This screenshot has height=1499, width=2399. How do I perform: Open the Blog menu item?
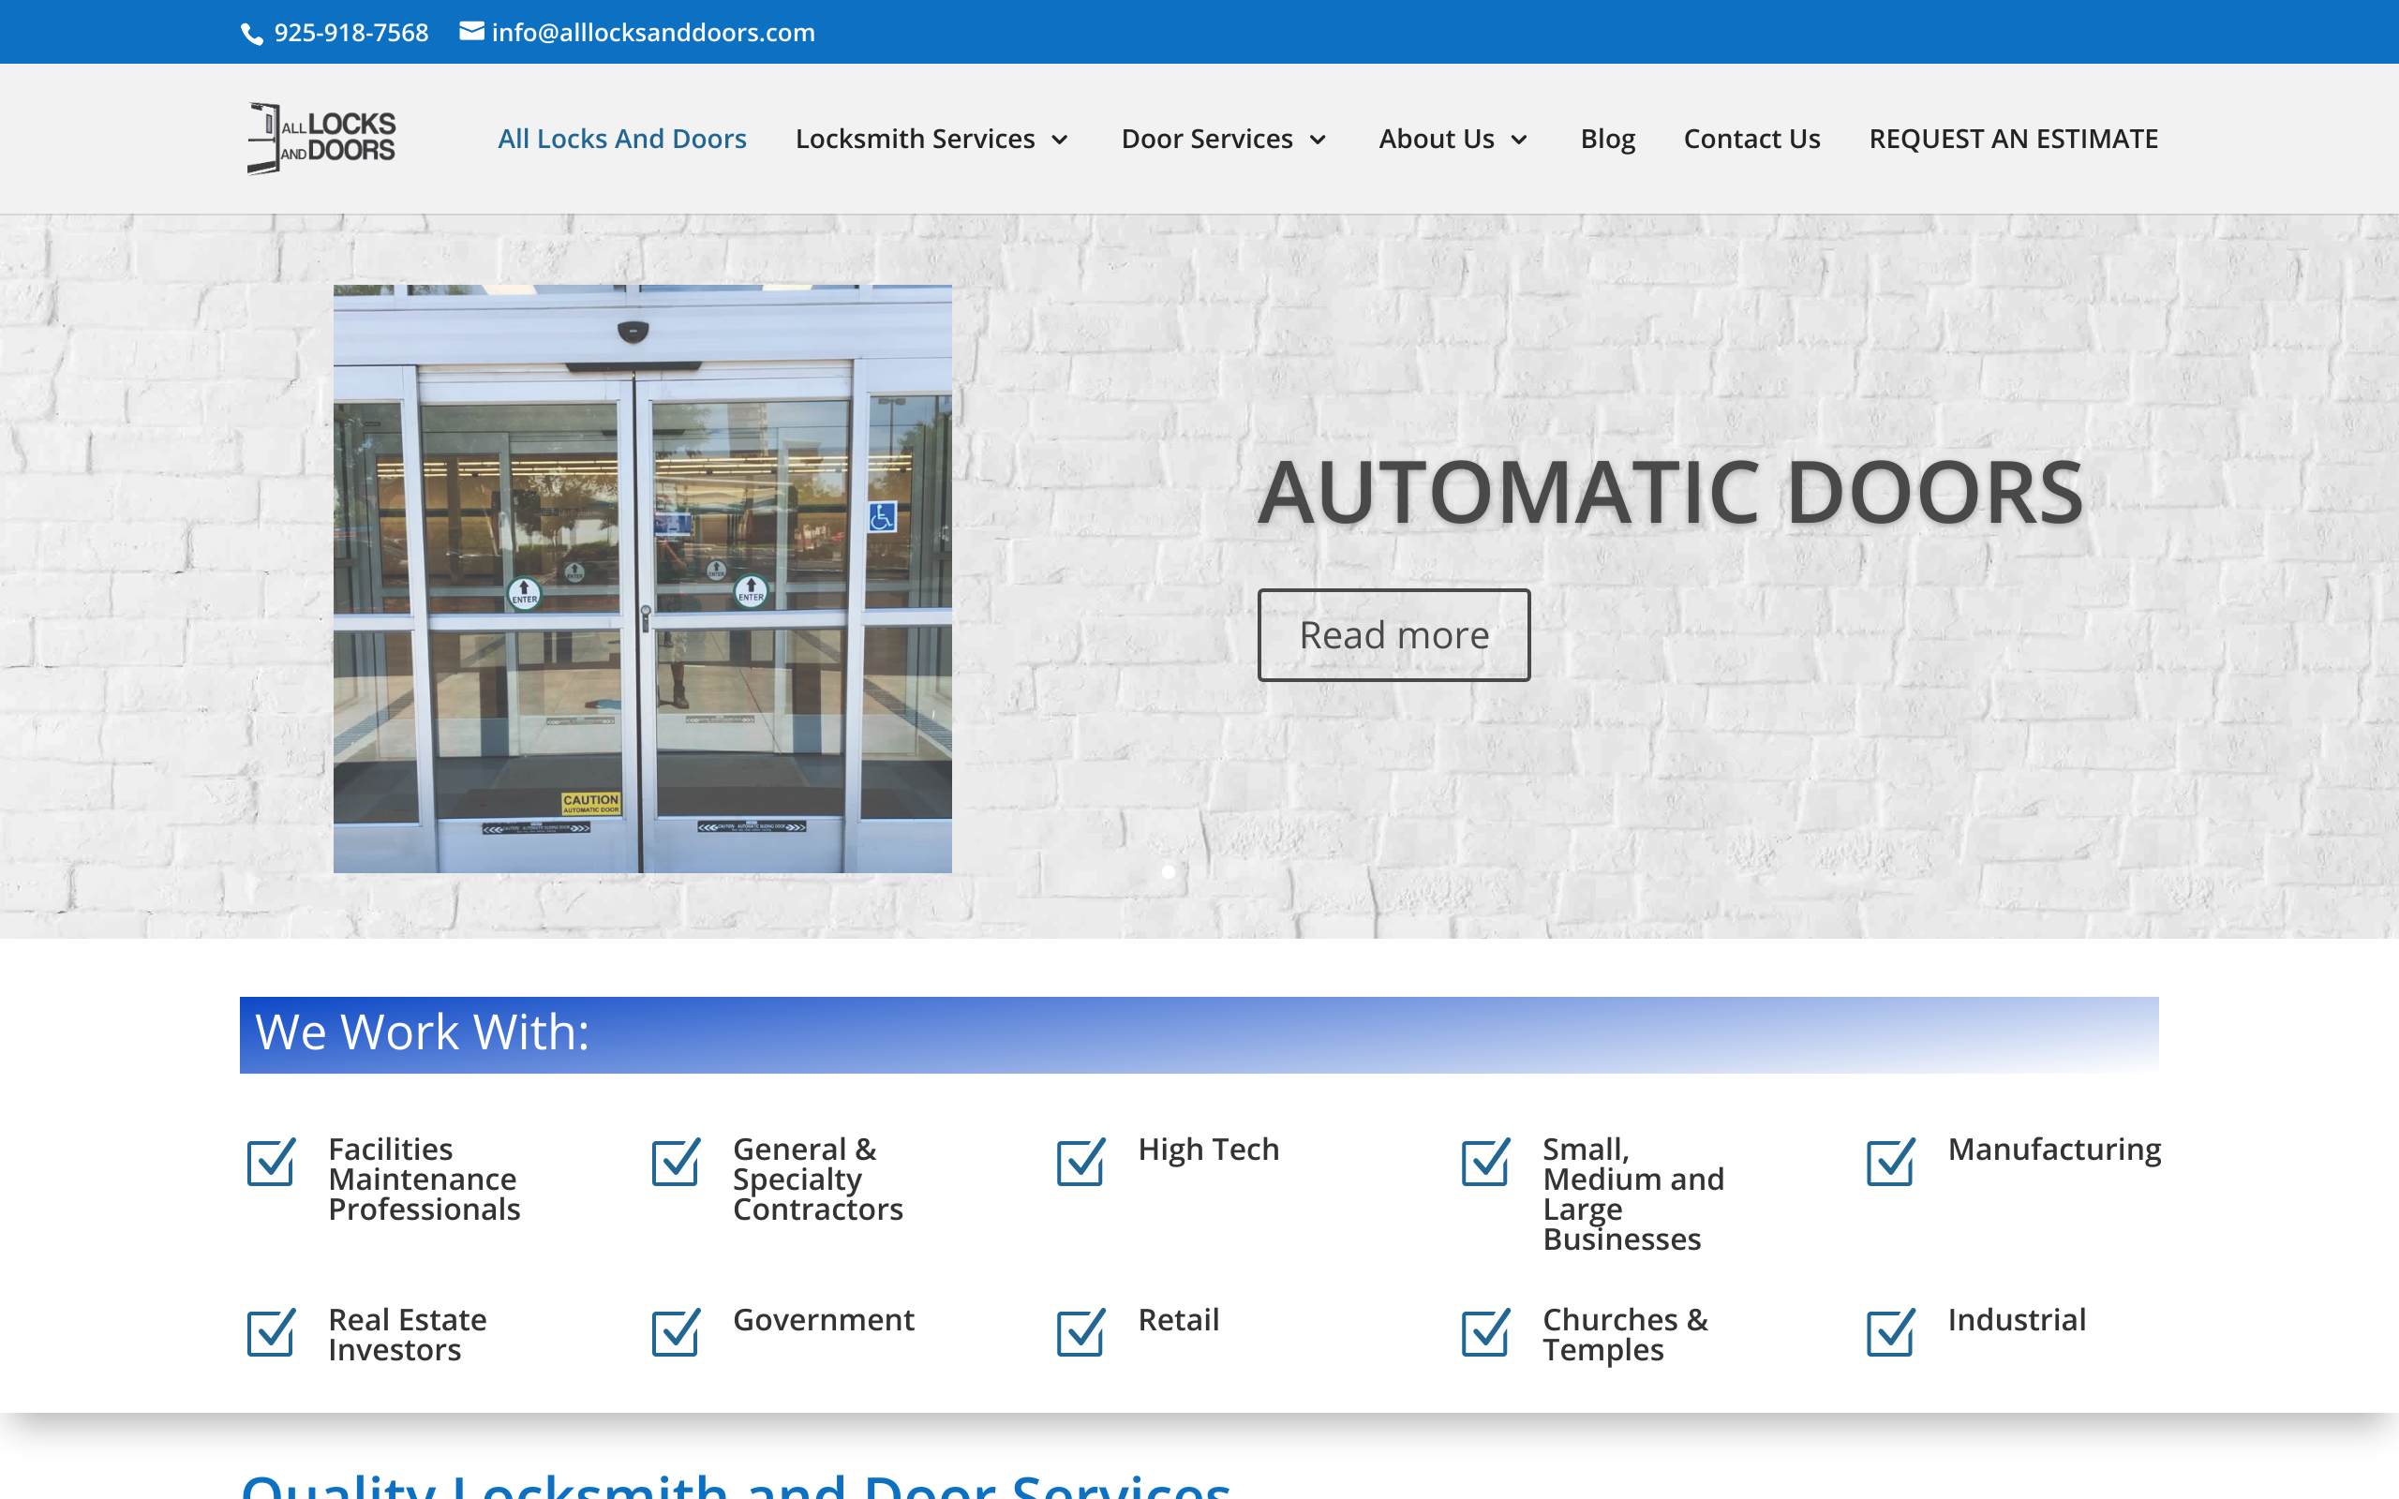1607,139
